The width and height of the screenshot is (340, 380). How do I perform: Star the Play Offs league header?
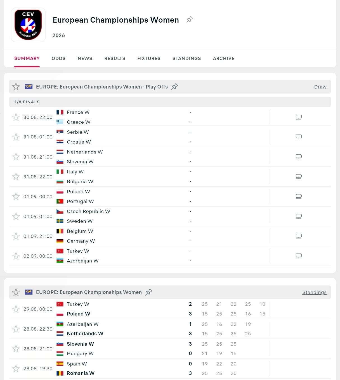[x=16, y=87]
